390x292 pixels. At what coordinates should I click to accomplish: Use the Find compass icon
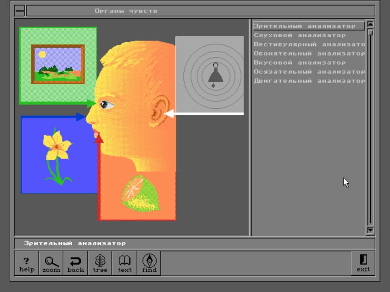pos(149,263)
